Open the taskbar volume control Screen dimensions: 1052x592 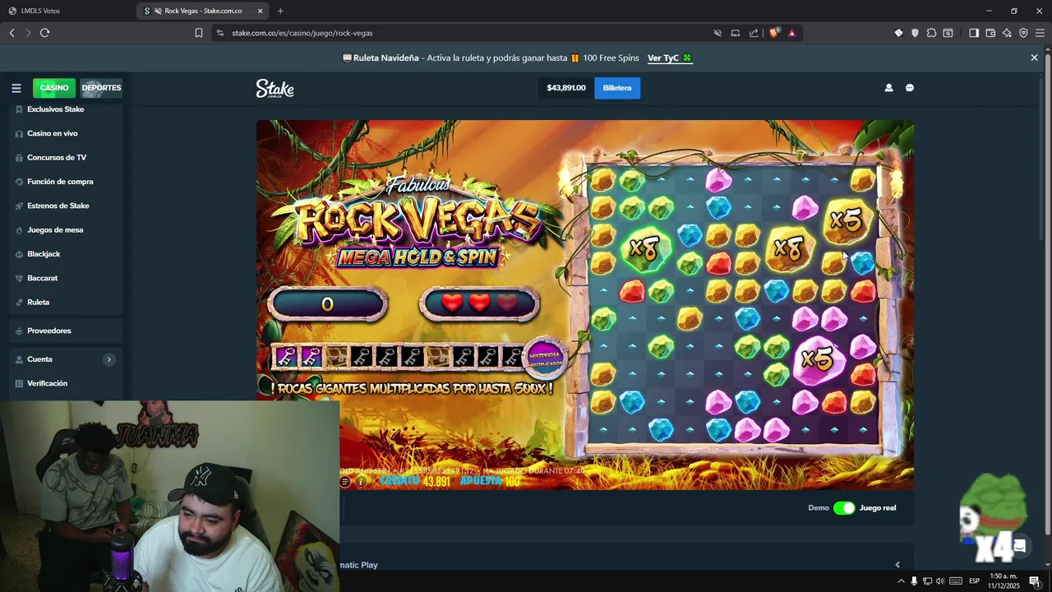[940, 581]
